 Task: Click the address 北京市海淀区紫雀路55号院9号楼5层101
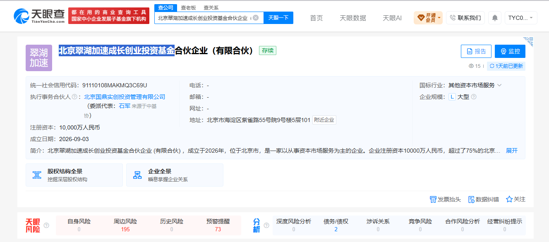(x=259, y=120)
